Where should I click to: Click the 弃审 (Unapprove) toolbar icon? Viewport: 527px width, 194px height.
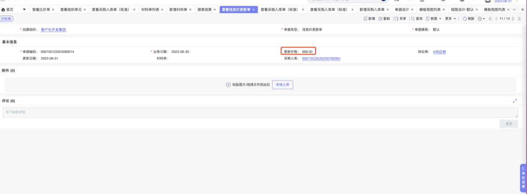tap(397, 19)
